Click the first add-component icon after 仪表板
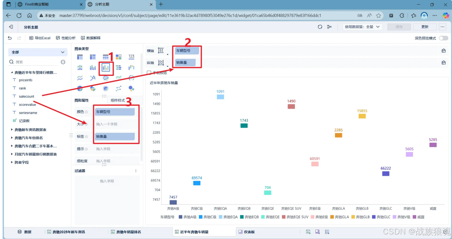 tap(308, 232)
